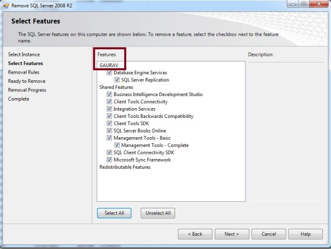The image size is (331, 249).
Task: Select the Shared Features heading
Action: [116, 87]
